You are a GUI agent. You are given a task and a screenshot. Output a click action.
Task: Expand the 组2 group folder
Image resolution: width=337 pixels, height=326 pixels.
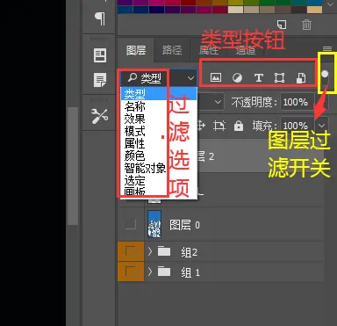click(150, 251)
